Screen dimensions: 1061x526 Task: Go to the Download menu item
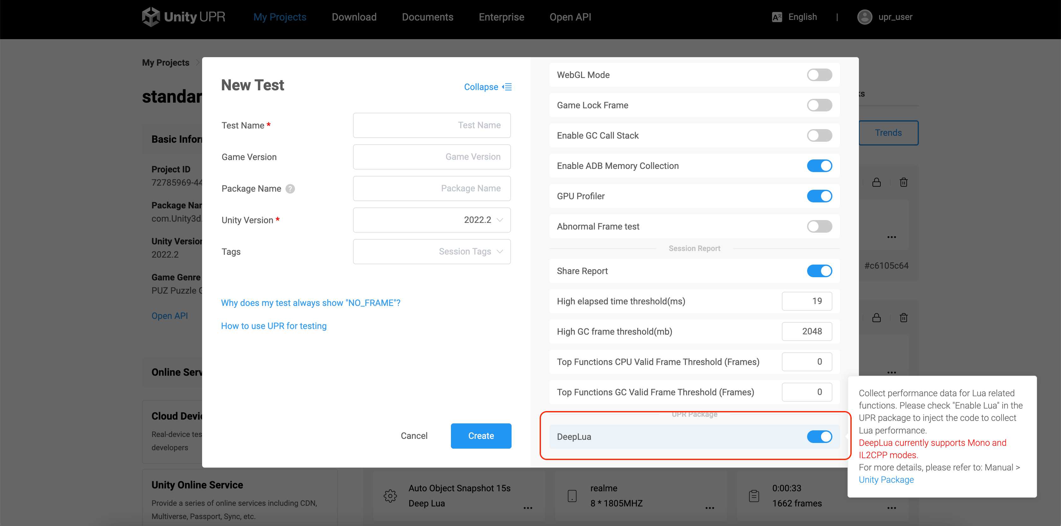coord(354,17)
